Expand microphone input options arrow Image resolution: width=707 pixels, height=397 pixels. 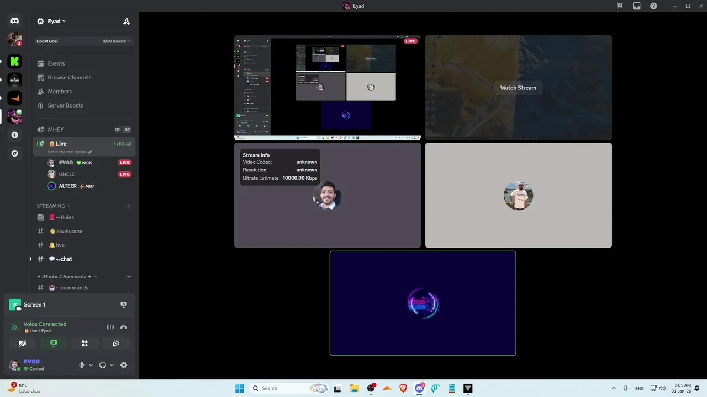pos(91,365)
